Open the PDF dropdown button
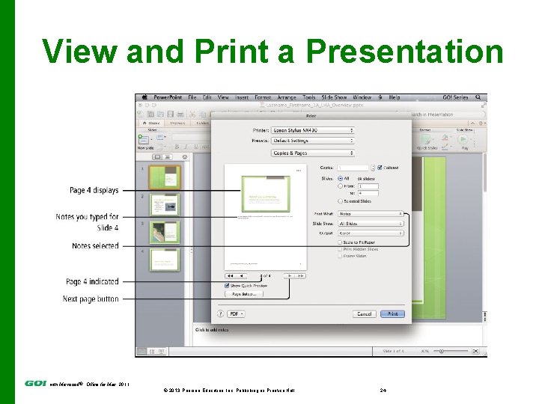This screenshot has width=539, height=404. 236,314
